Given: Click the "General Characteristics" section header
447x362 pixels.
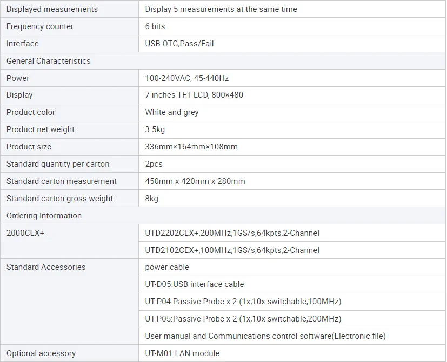Looking at the screenshot, I should coord(49,61).
